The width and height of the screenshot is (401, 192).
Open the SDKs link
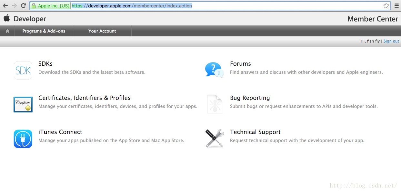tap(45, 64)
